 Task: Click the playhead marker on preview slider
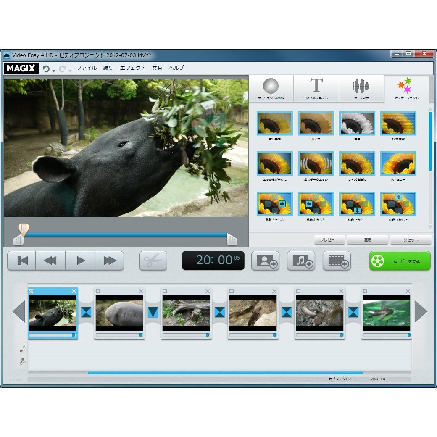(24, 229)
